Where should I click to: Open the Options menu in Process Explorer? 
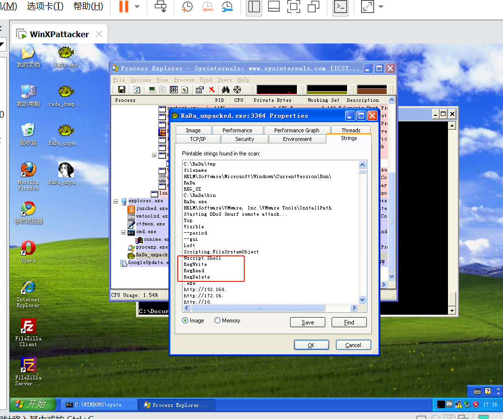[x=140, y=80]
